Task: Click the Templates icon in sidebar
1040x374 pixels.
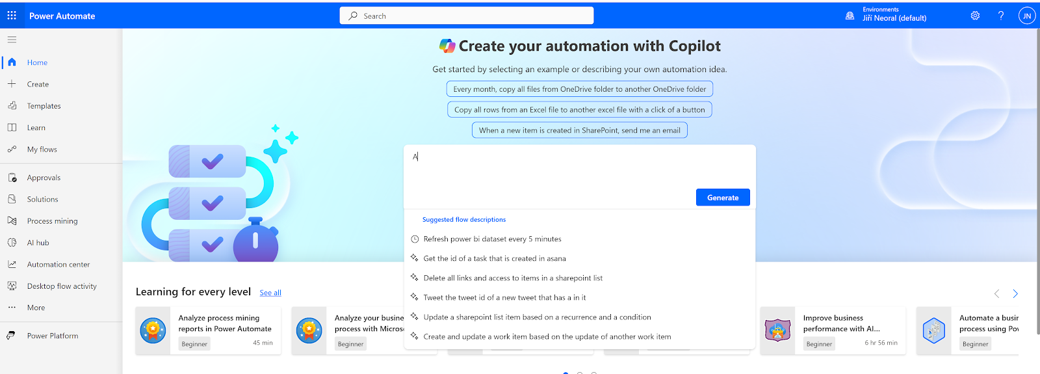Action: point(12,105)
